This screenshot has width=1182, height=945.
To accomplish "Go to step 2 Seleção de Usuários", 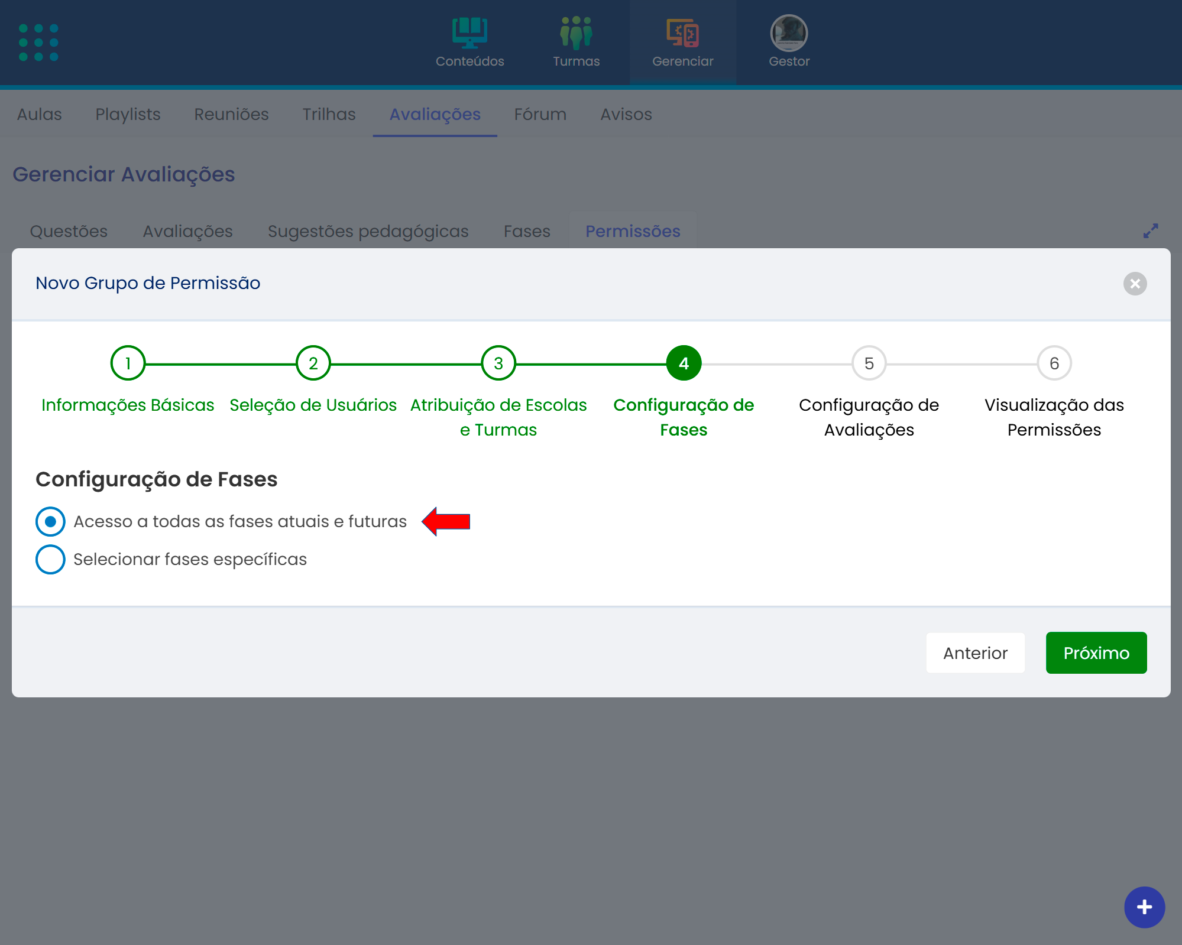I will coord(313,363).
